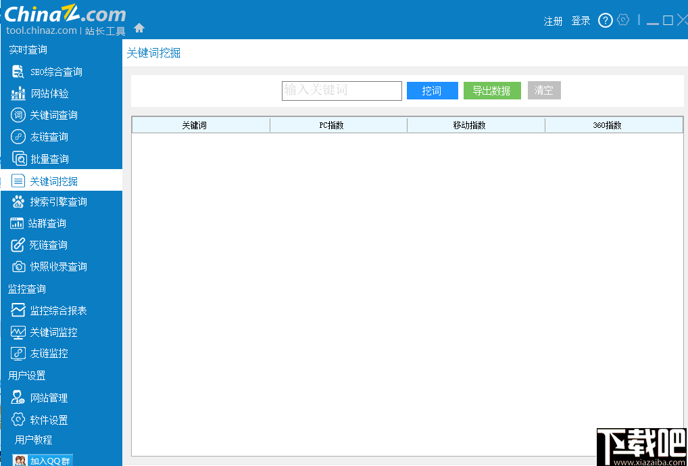This screenshot has width=688, height=466.
Task: Click the 死链查询 edit icon
Action: tap(18, 245)
